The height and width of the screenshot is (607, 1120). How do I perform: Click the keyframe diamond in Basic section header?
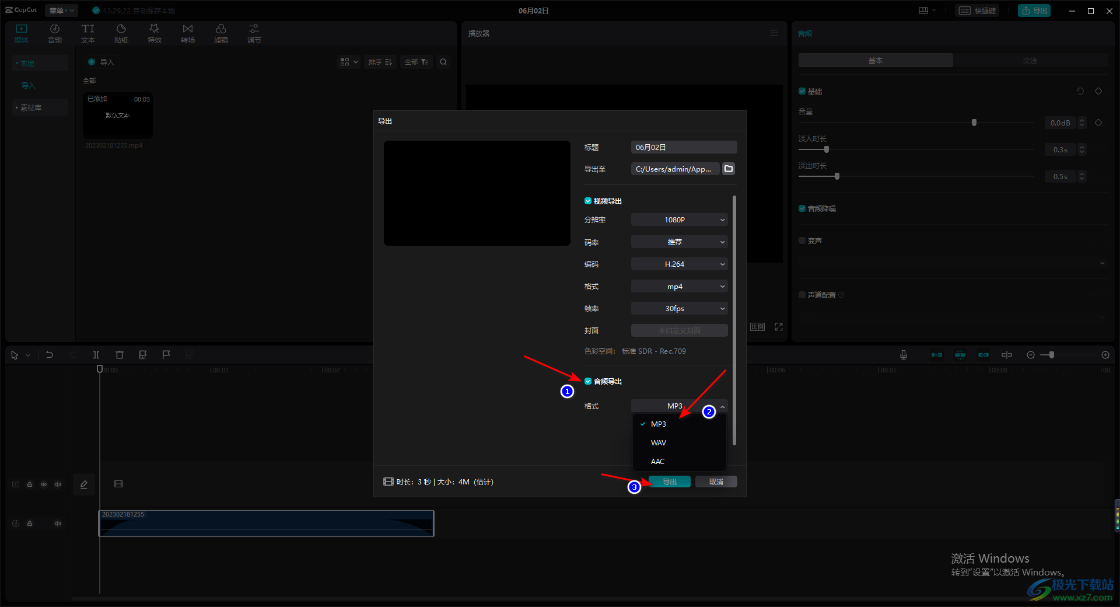(x=1098, y=91)
